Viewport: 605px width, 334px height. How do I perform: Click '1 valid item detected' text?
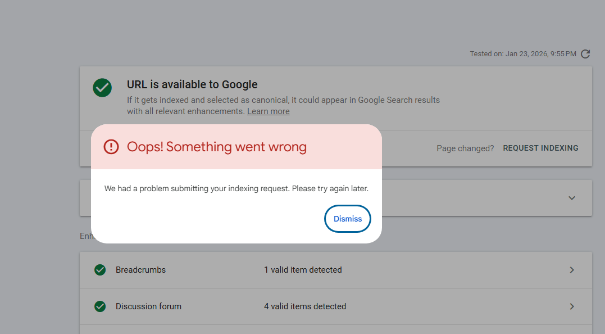[x=303, y=270]
